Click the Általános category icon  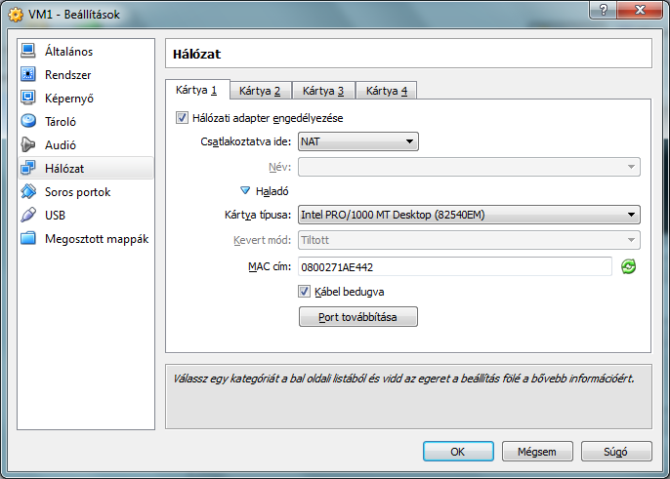(x=27, y=51)
